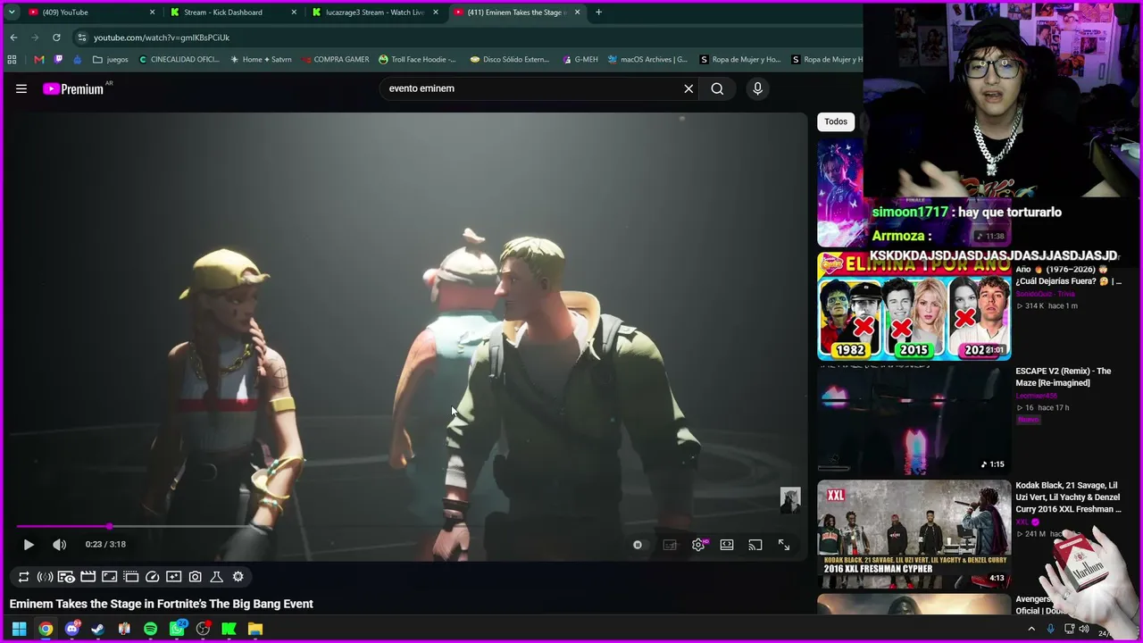Toggle the subtitles button in the player

point(670,545)
